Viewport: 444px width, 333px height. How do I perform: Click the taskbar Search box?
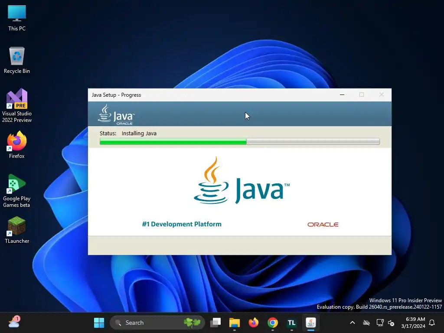coord(157,323)
